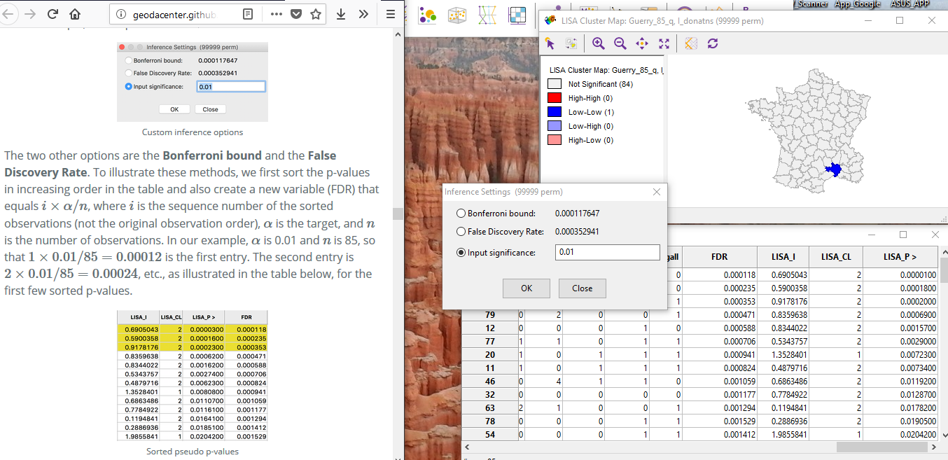The width and height of the screenshot is (948, 460).
Task: Select the Scatter Plot tool in GeoDa toolbar
Action: click(427, 14)
